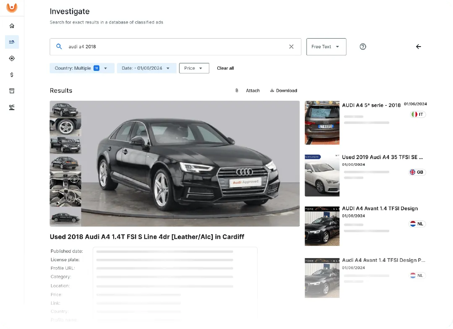The height and width of the screenshot is (329, 453).
Task: Open the help question mark icon
Action: click(x=363, y=47)
